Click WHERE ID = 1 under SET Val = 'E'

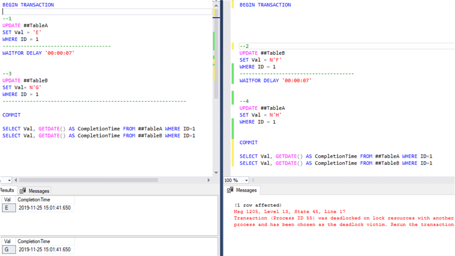[x=21, y=39]
